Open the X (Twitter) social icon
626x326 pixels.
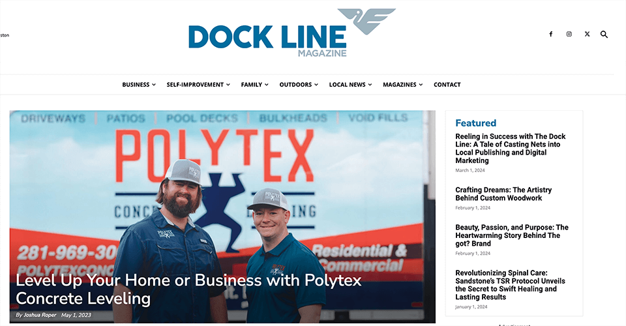coord(587,35)
